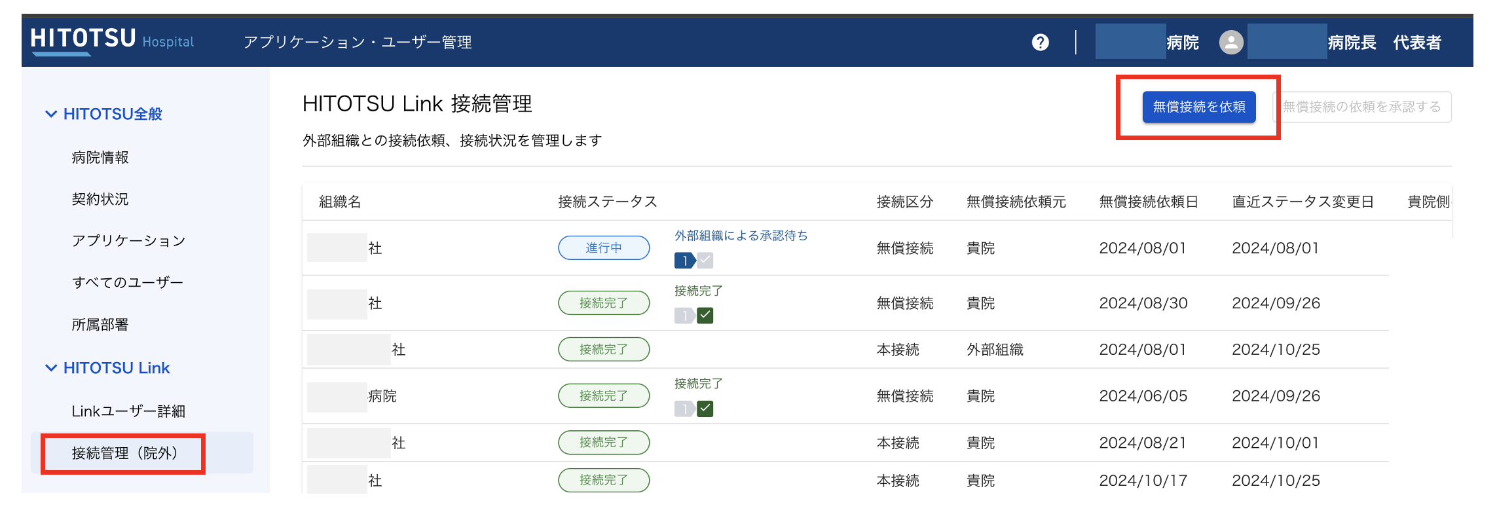This screenshot has height=512, width=1497.
Task: Click 接続完了 badge in 2024/10/17 row
Action: click(x=604, y=481)
